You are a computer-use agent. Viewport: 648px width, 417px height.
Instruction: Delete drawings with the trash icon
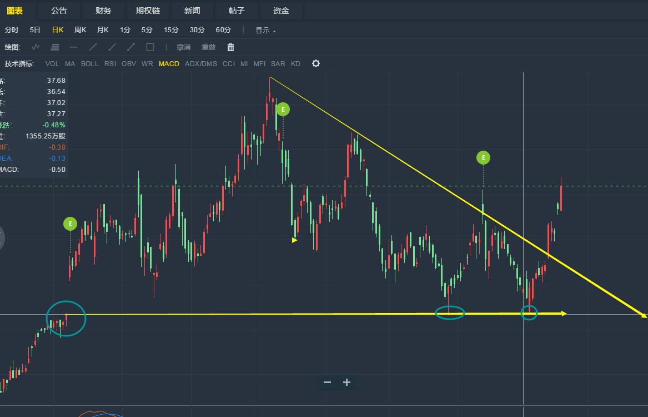230,47
